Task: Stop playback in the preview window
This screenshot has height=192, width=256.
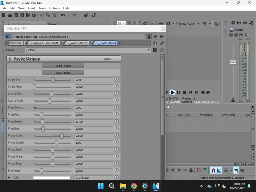Action: (x=184, y=92)
